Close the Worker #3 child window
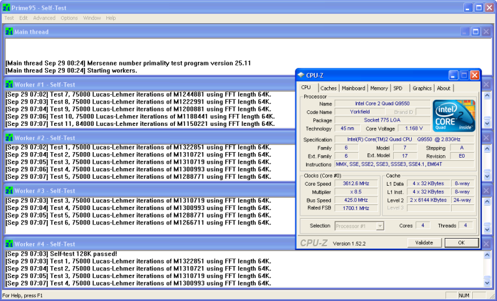 click(486, 191)
